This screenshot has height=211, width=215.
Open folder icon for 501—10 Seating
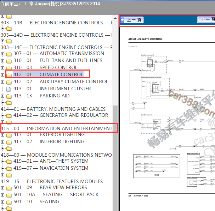pyautogui.click(x=9, y=202)
